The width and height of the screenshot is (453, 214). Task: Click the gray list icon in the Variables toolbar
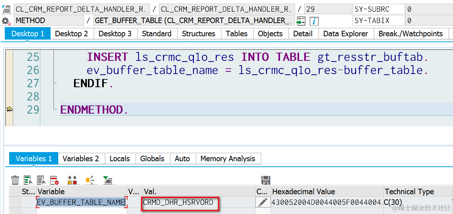tap(41, 180)
